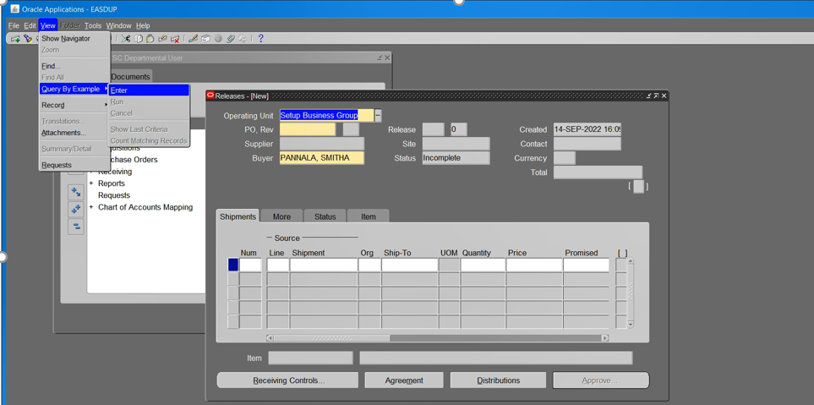Switch to the Item tab
This screenshot has width=814, height=405.
368,216
